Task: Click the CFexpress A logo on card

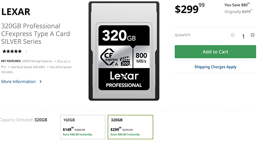Action: point(109,57)
